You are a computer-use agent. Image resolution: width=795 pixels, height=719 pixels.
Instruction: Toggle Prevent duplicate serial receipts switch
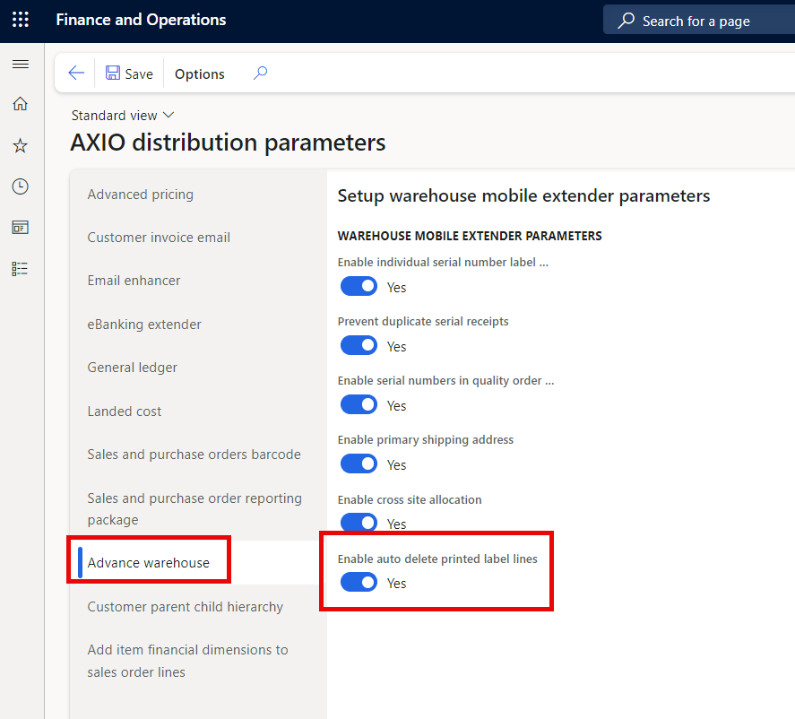click(359, 345)
